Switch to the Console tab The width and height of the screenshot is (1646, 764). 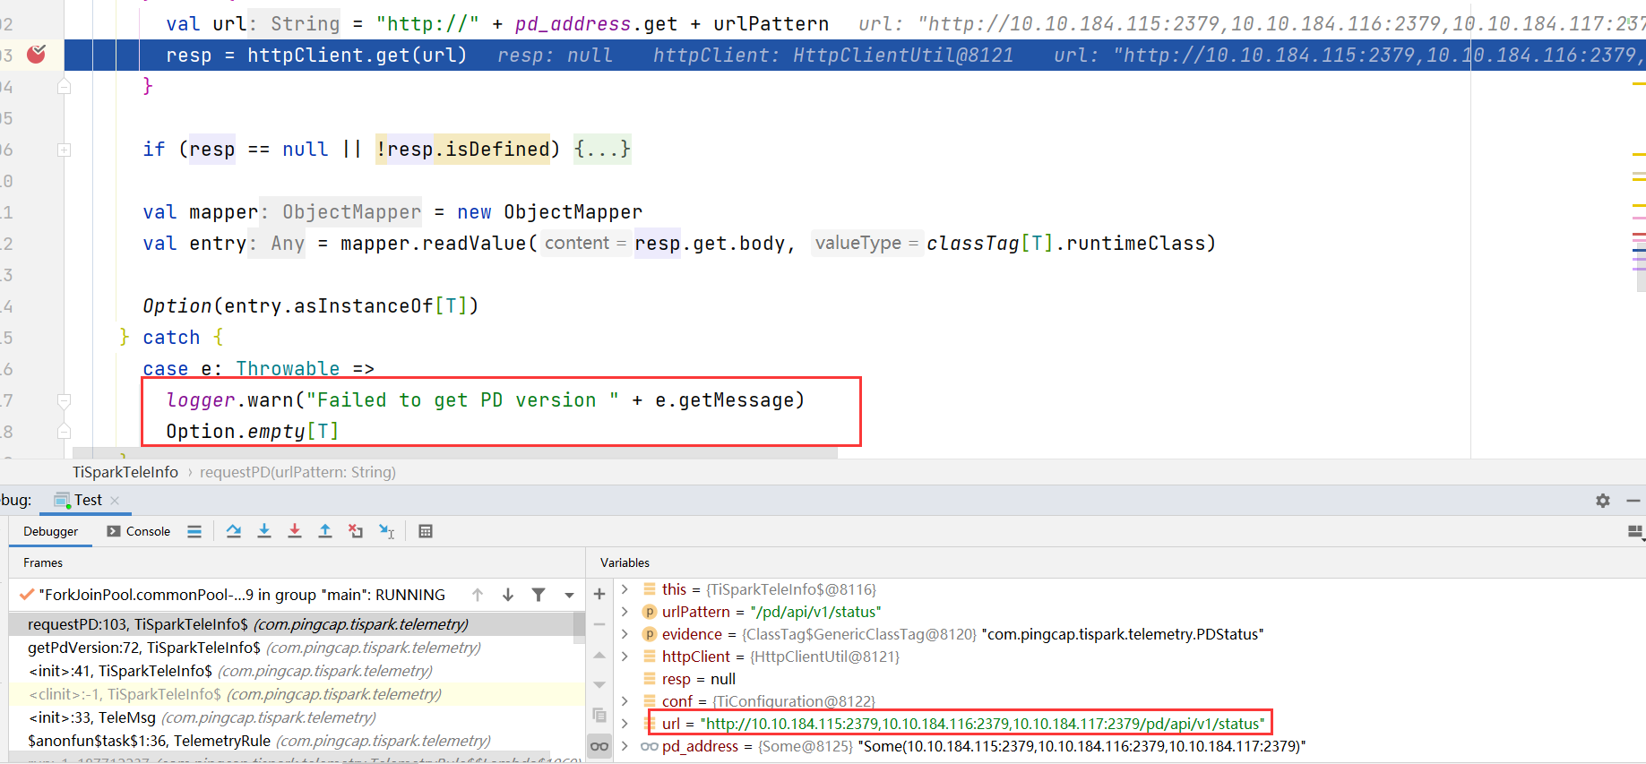pyautogui.click(x=139, y=531)
